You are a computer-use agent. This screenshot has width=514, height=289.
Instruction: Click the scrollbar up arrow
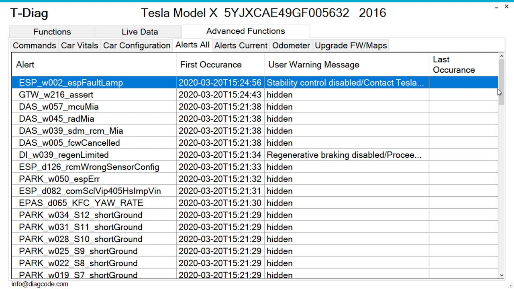(501, 56)
